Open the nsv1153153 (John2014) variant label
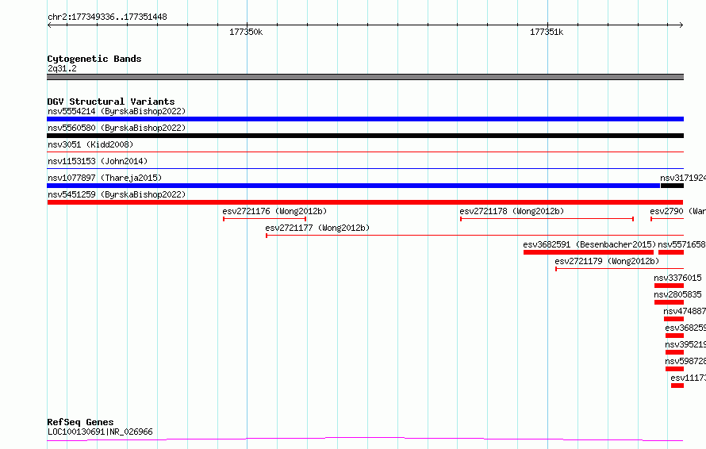 click(x=98, y=161)
